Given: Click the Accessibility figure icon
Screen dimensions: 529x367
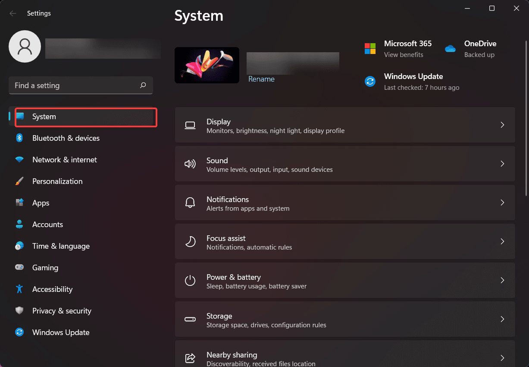Looking at the screenshot, I should [x=19, y=289].
